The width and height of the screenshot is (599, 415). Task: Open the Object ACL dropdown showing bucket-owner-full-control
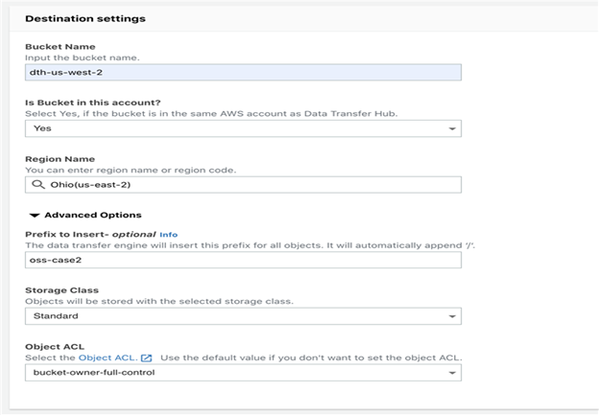click(x=243, y=371)
